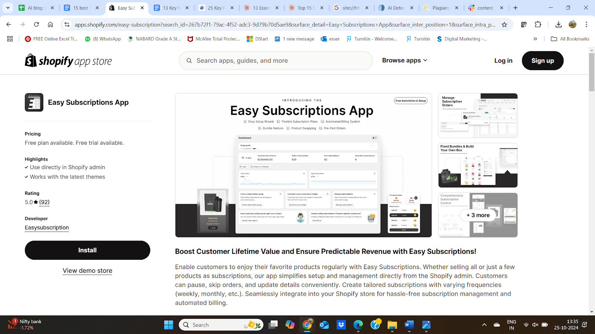Open the Digital Marketing bookmark
This screenshot has height=334, width=595.
pos(461,39)
